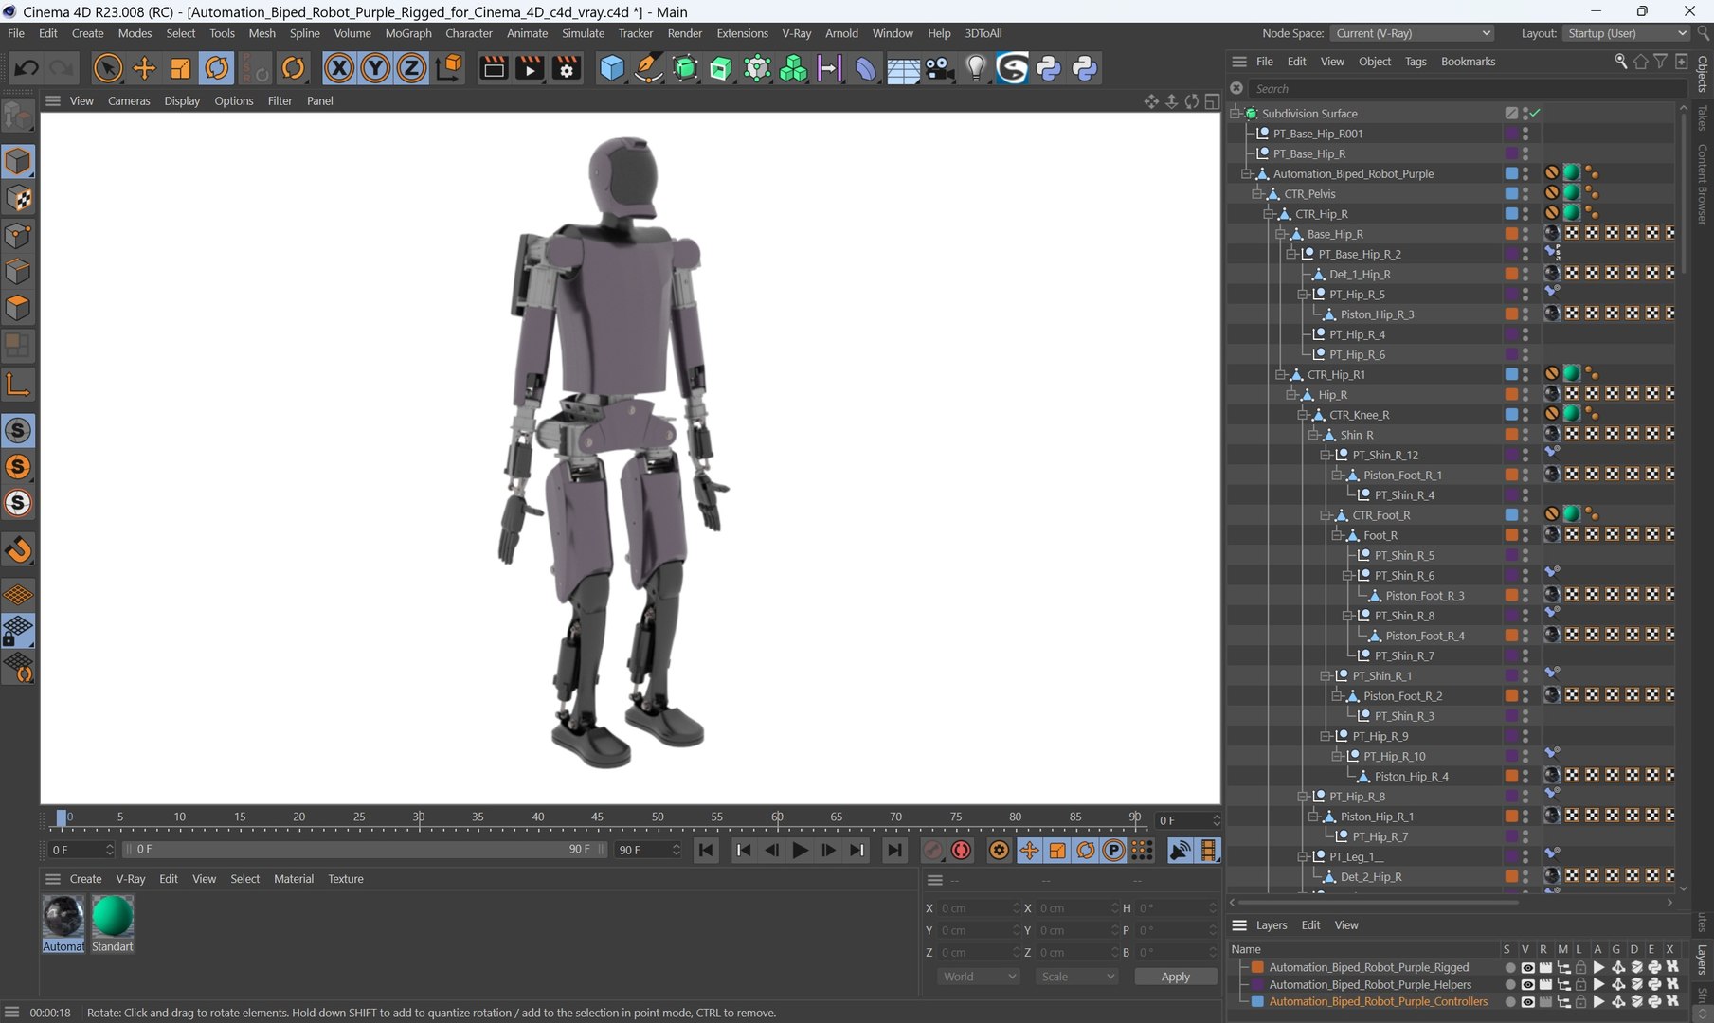Add a Cube primitive object
Viewport: 1714px width, 1023px height.
click(612, 68)
